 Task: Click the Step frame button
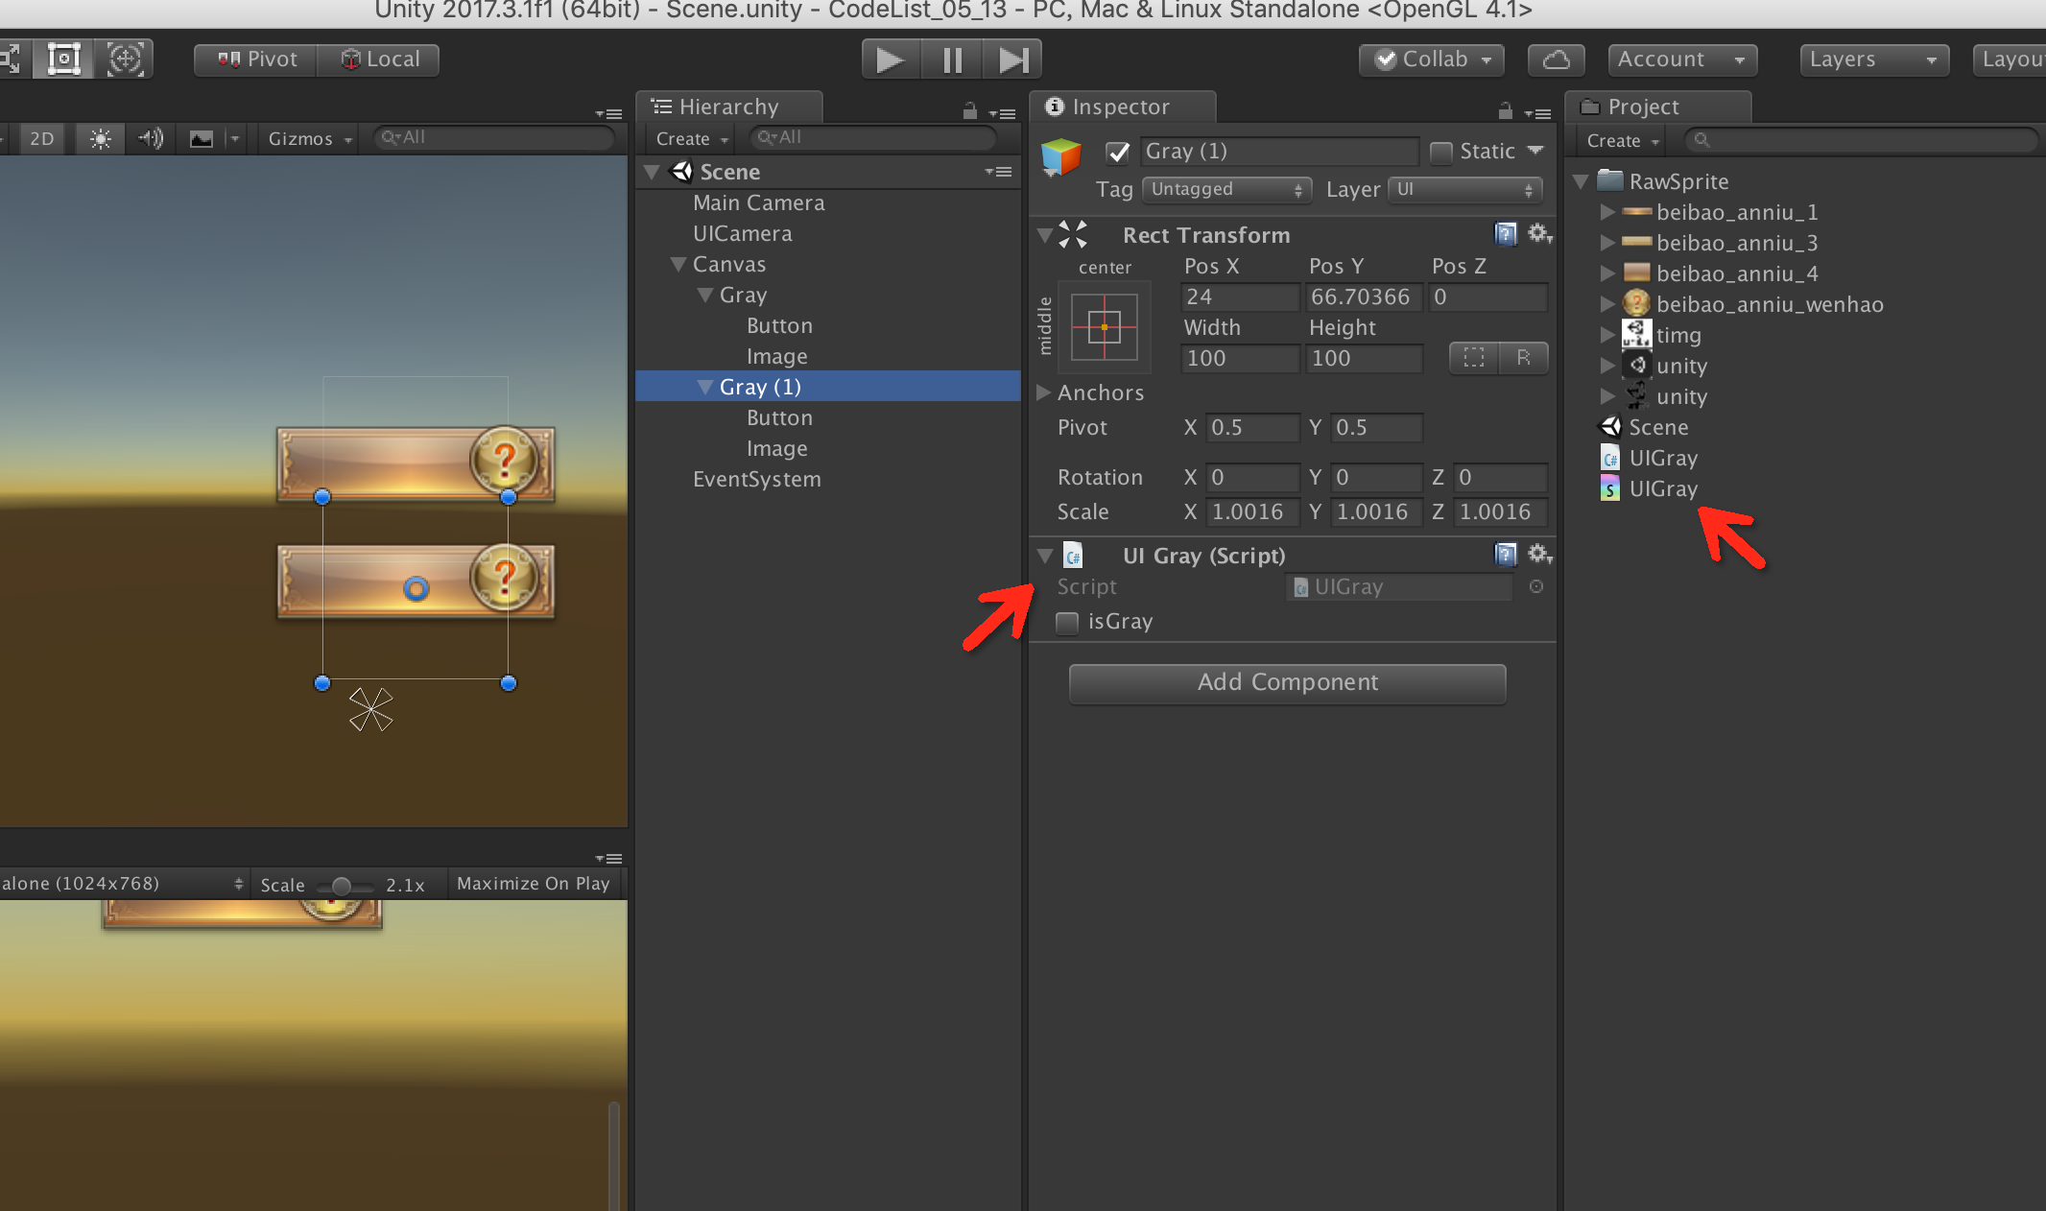point(1012,60)
